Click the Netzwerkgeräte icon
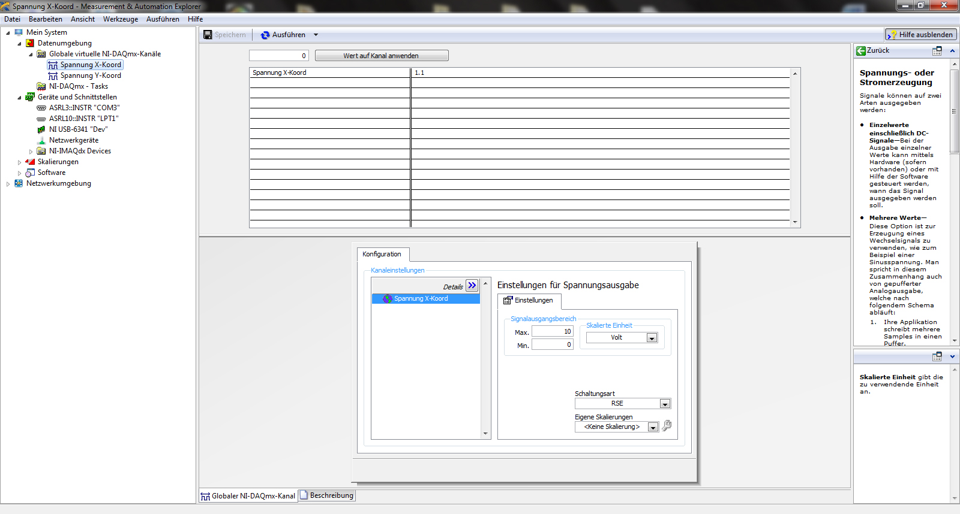Image resolution: width=960 pixels, height=514 pixels. click(41, 140)
